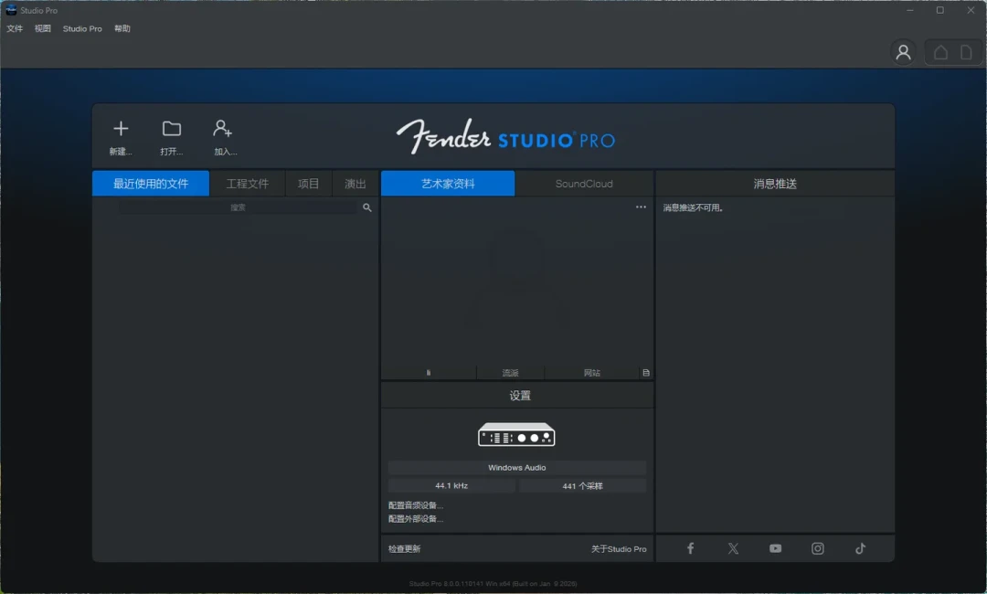Click the search magnifier icon
This screenshot has height=594, width=987.
367,207
